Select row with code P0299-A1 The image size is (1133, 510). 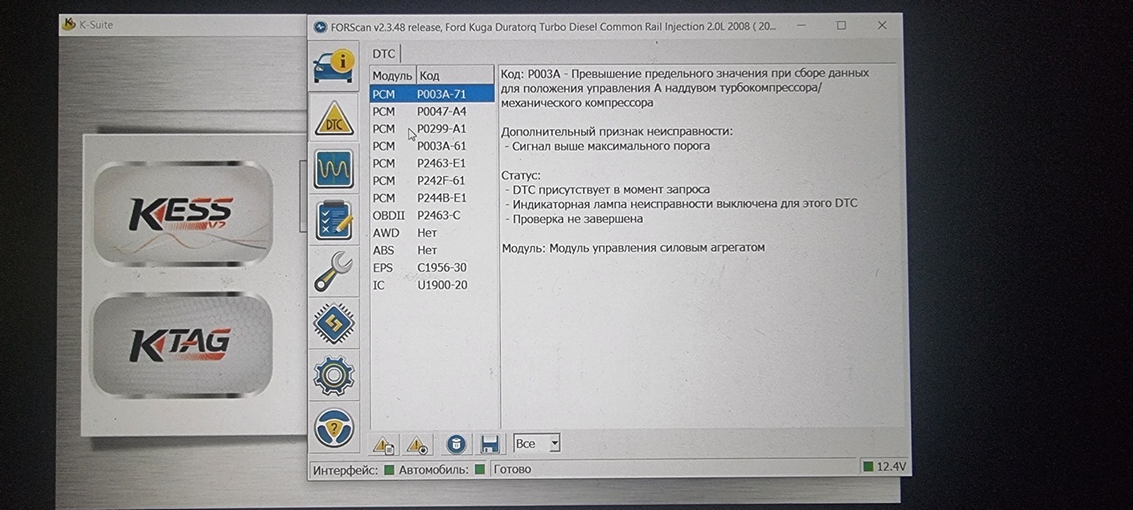(x=432, y=128)
